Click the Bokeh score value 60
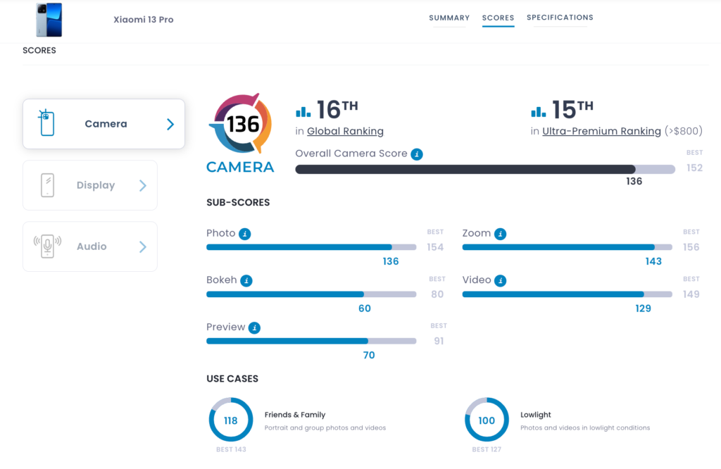Screen dimensions: 721x469 click(365, 308)
